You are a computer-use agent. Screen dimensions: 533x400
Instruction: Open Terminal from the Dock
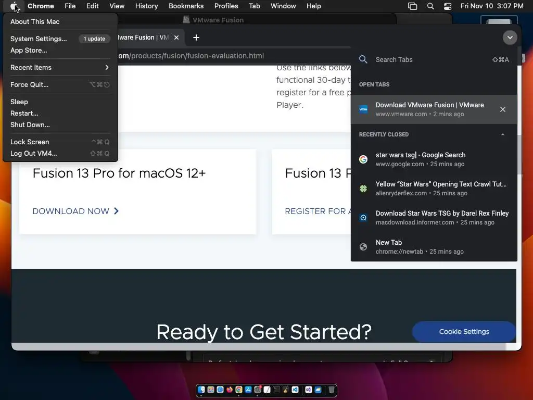coord(276,390)
